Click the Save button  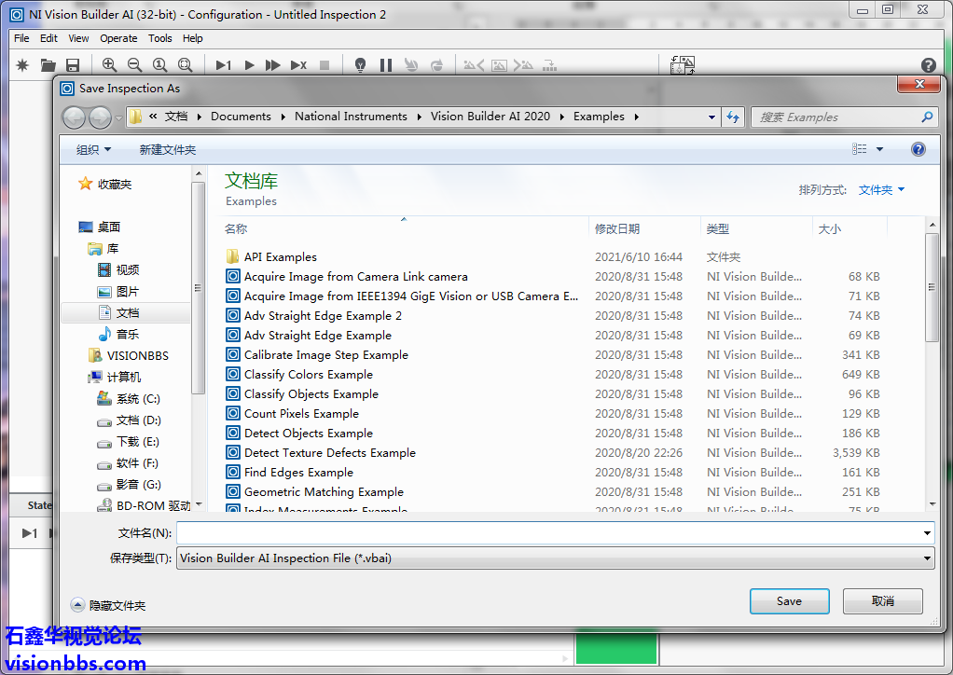pos(789,601)
